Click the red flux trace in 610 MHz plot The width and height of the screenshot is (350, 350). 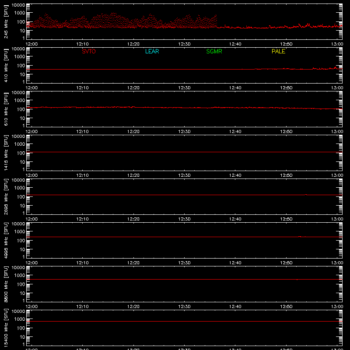tap(184, 108)
